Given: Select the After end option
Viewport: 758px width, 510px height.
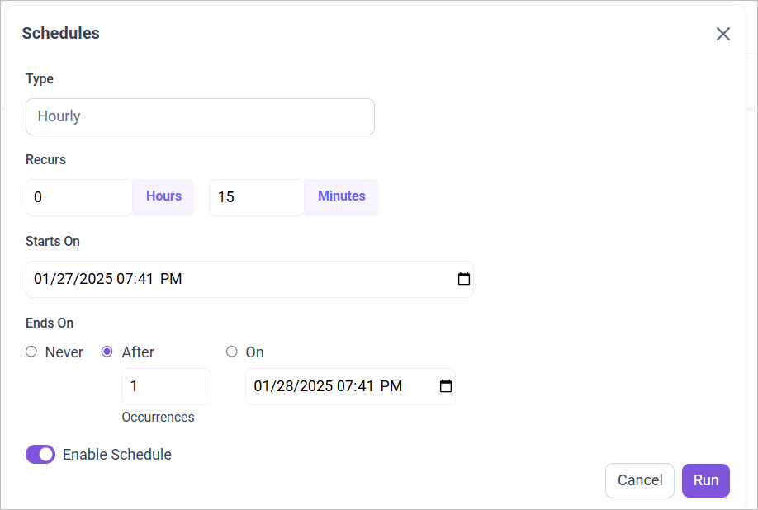Looking at the screenshot, I should (107, 352).
